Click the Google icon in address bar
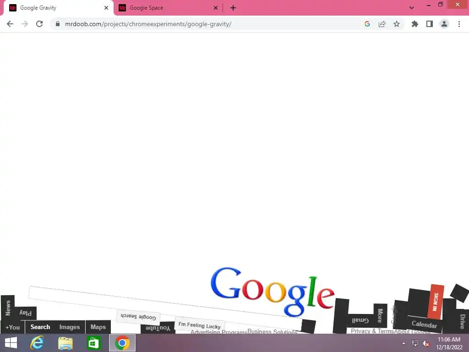Viewport: 469px width, 352px height. (367, 24)
